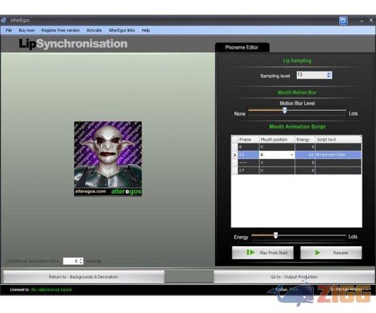
Task: Close the AlterEgos window
Action: [x=371, y=21]
